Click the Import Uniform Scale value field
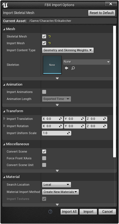119x224 pixels. point(57,133)
